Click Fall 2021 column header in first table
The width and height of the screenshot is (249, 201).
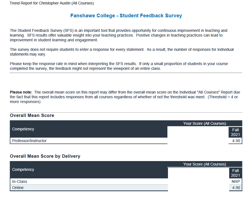(235, 132)
